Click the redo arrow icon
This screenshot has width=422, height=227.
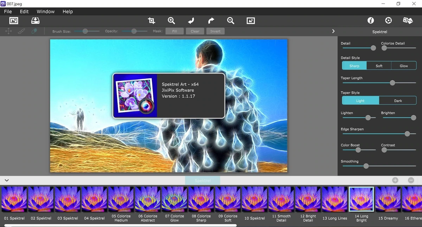[x=211, y=21]
